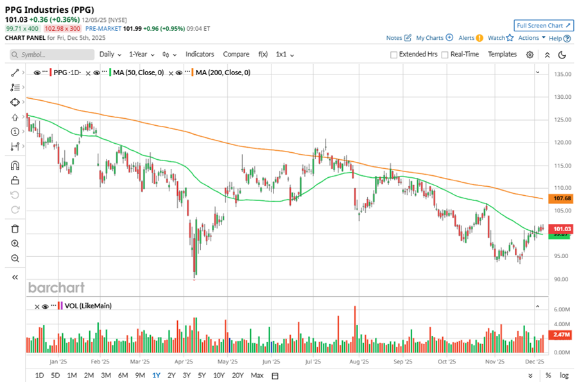
Task: Click the VOL color swatch
Action: click(x=60, y=306)
